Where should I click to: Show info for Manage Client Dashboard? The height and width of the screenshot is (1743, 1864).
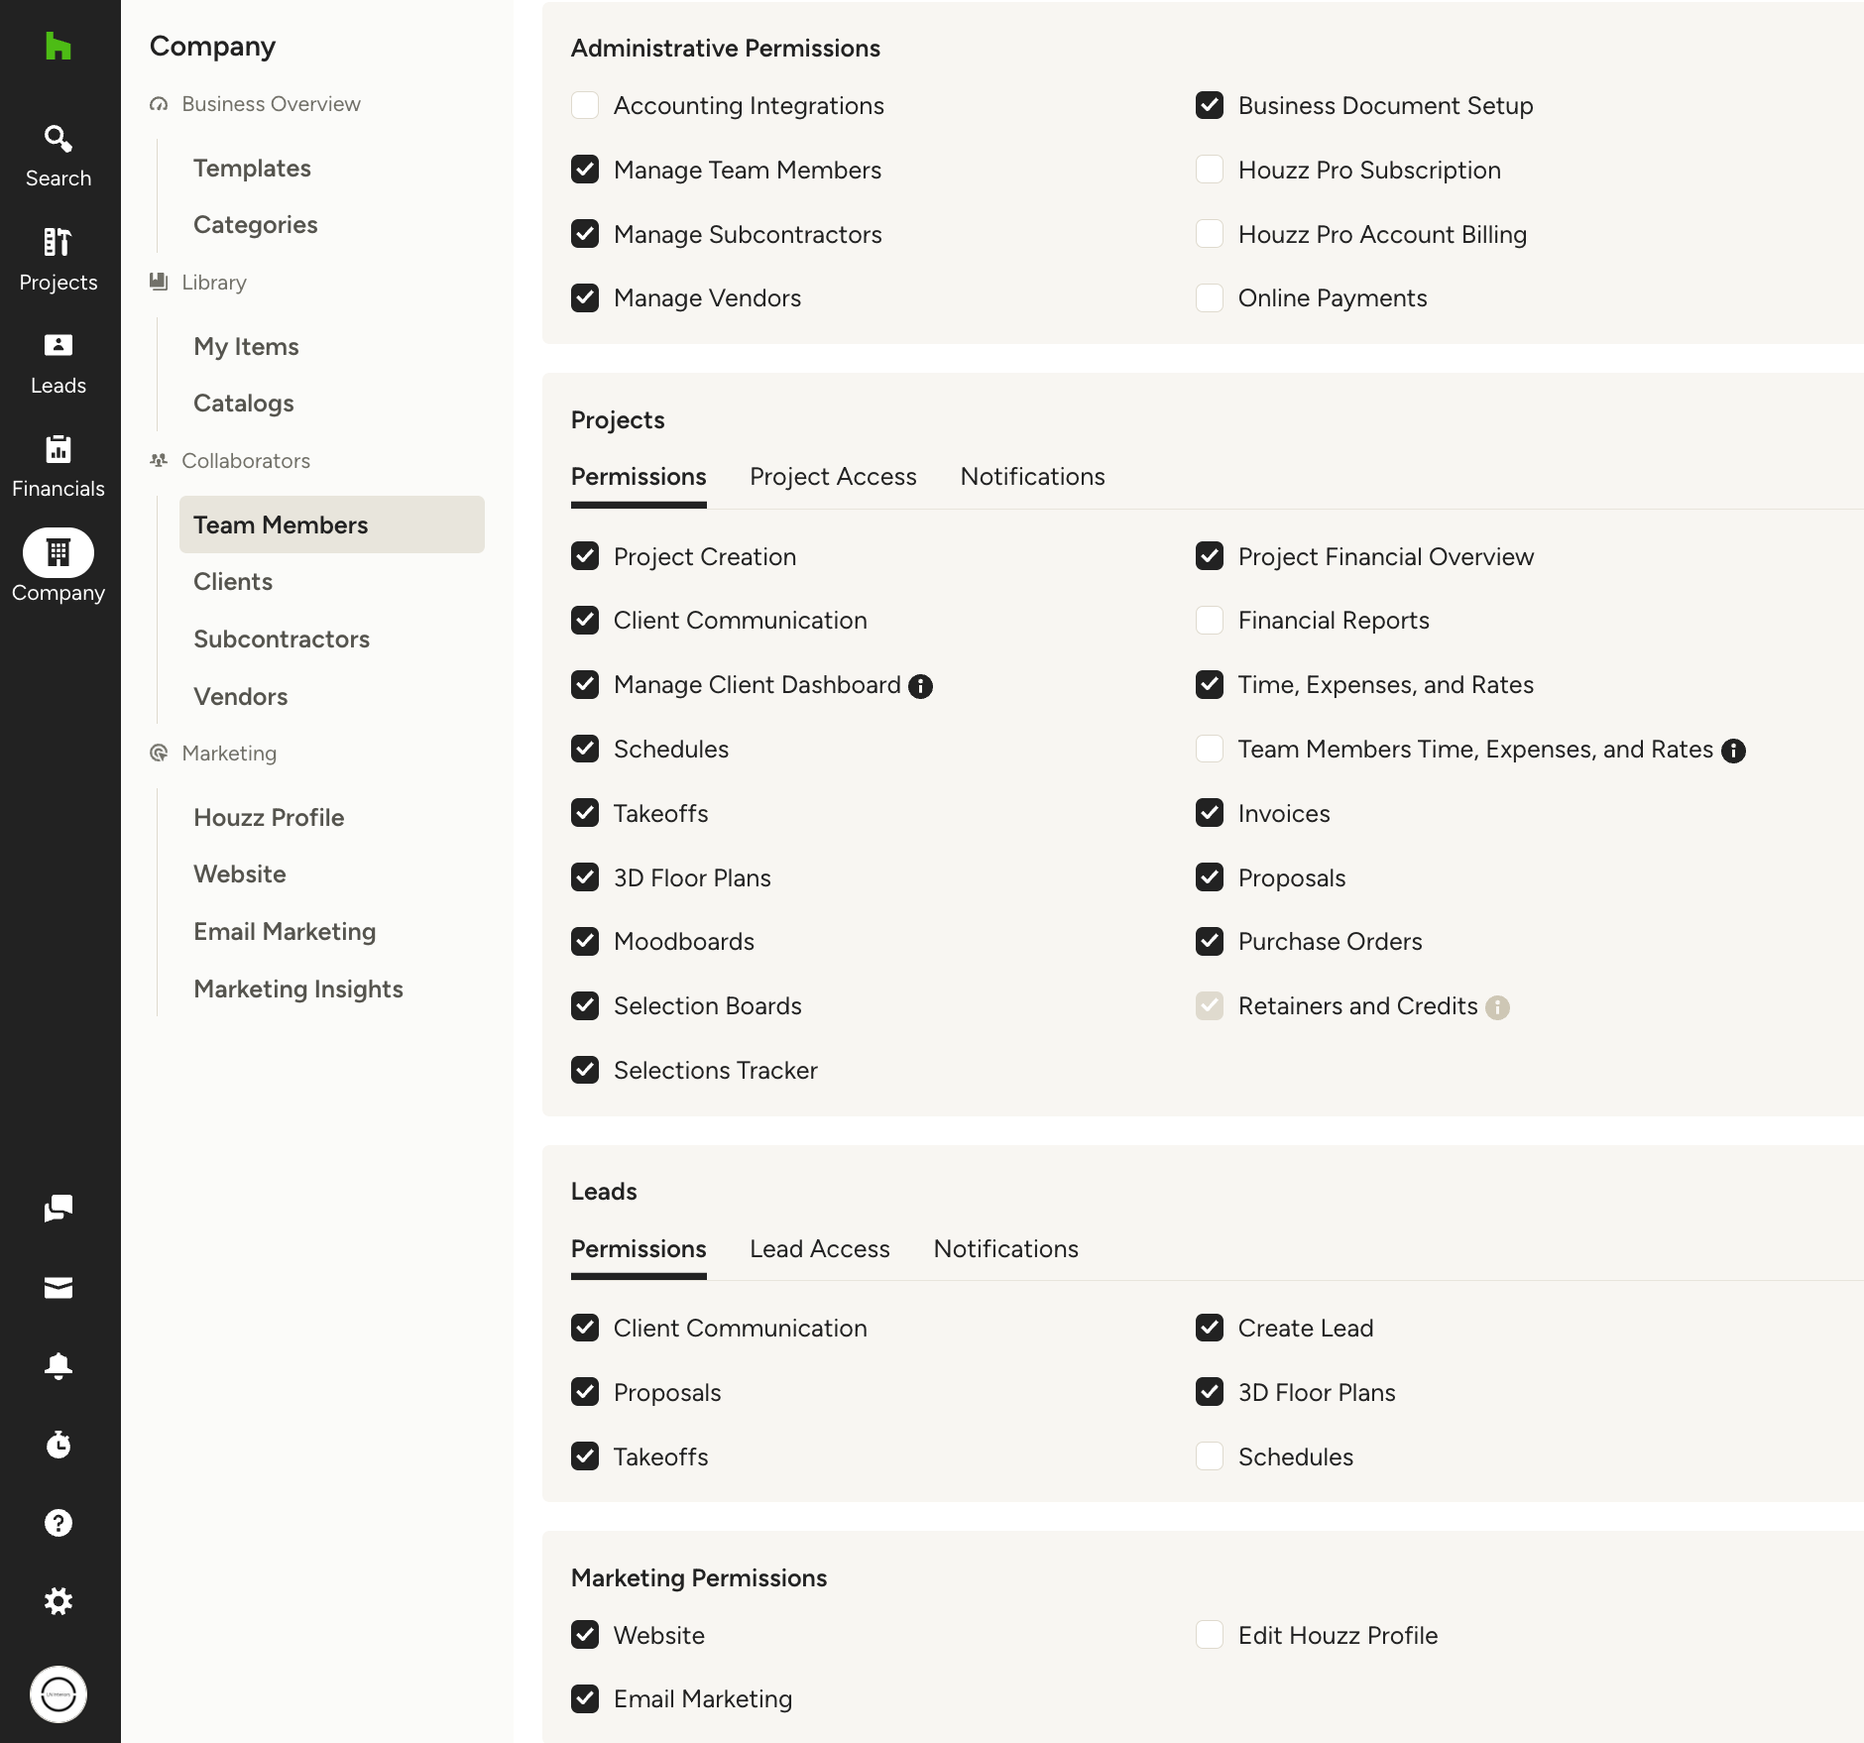(x=920, y=686)
